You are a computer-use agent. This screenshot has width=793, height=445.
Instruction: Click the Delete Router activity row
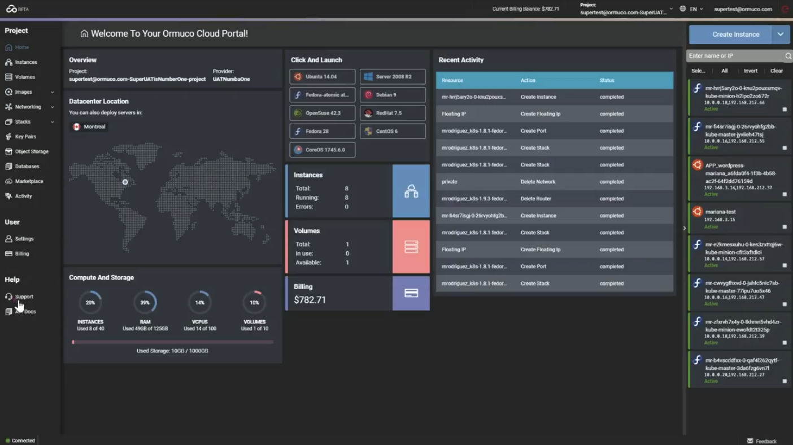555,199
